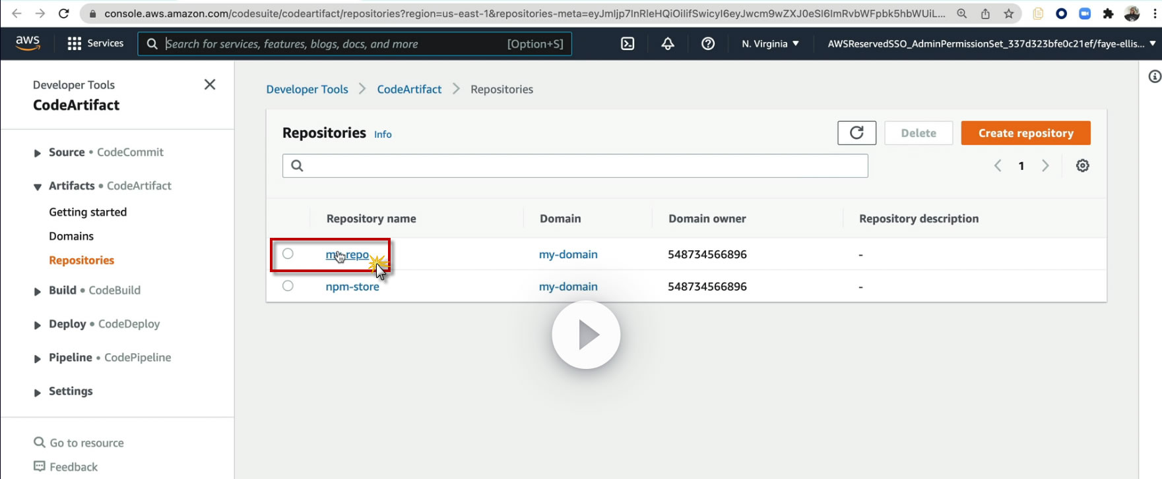Screen dimensions: 1162x479
Task: Click CodeArtifact breadcrumb
Action: point(409,89)
